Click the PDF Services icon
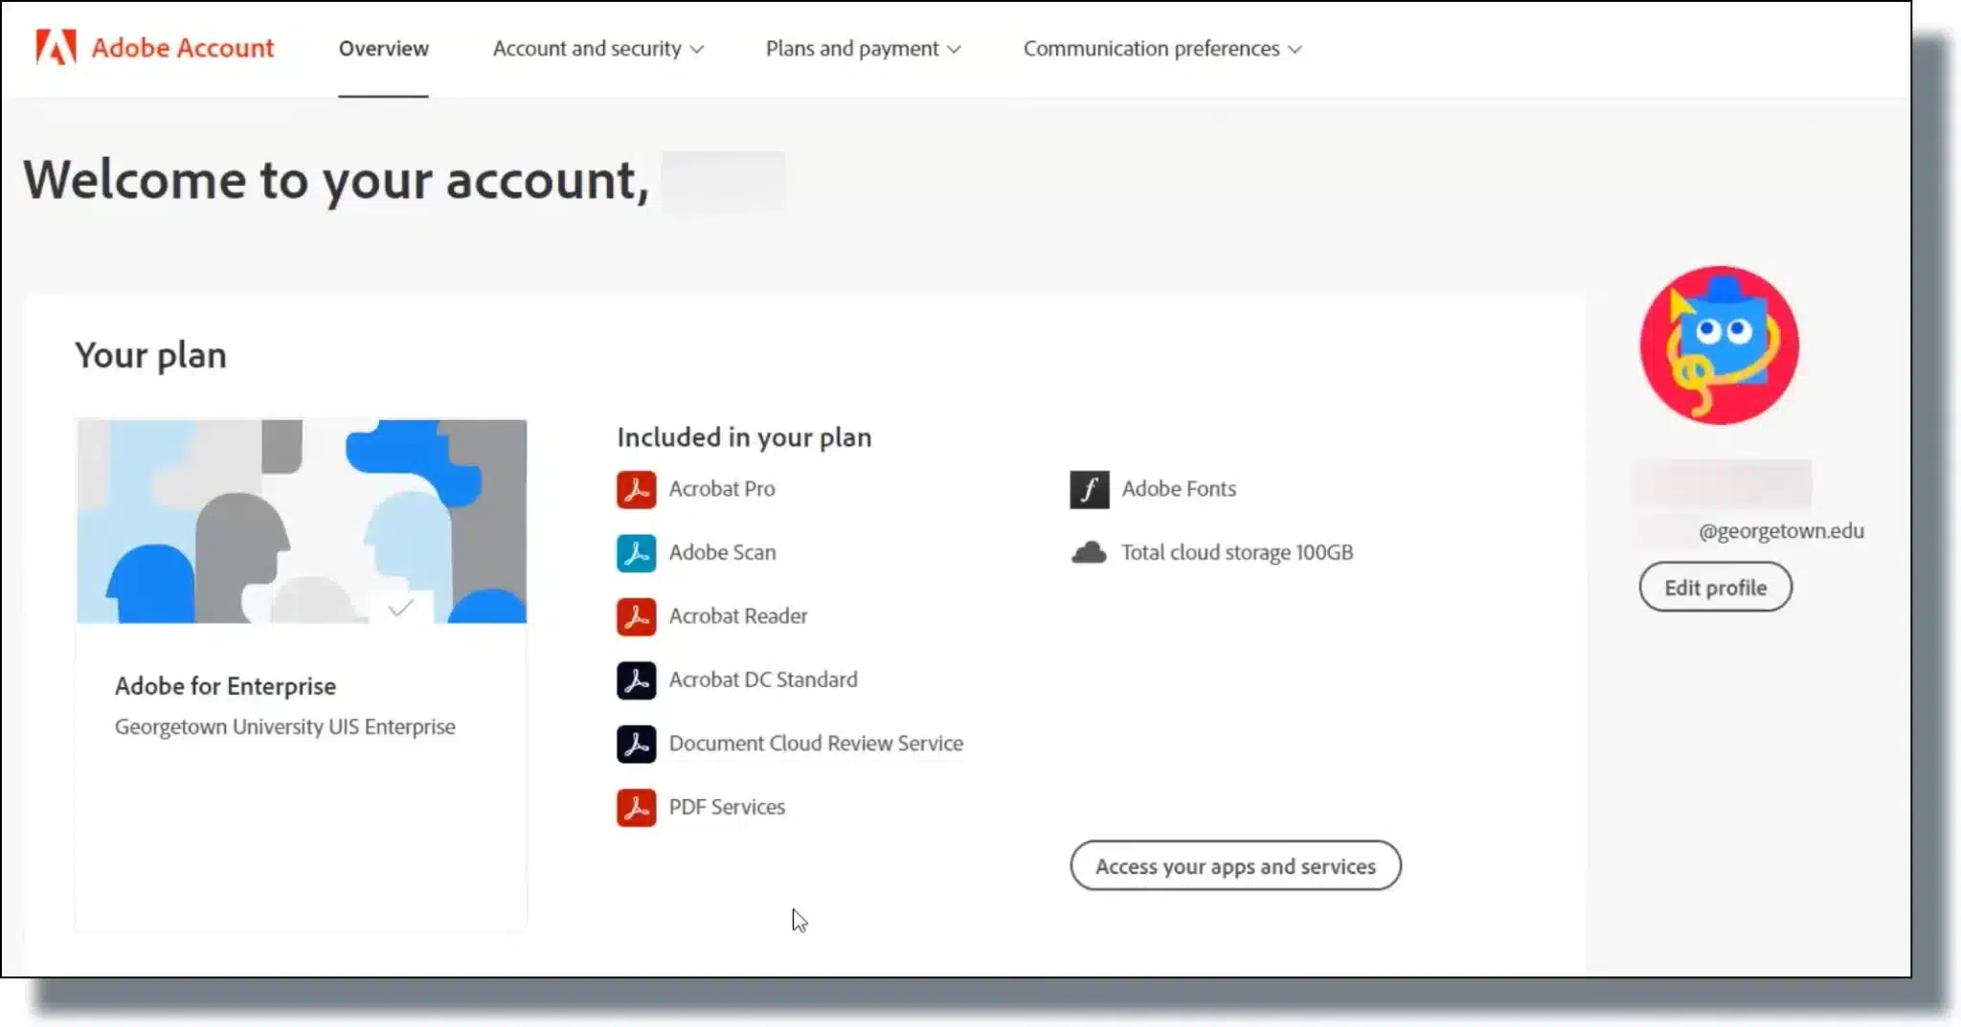The image size is (1961, 1027). 636,808
